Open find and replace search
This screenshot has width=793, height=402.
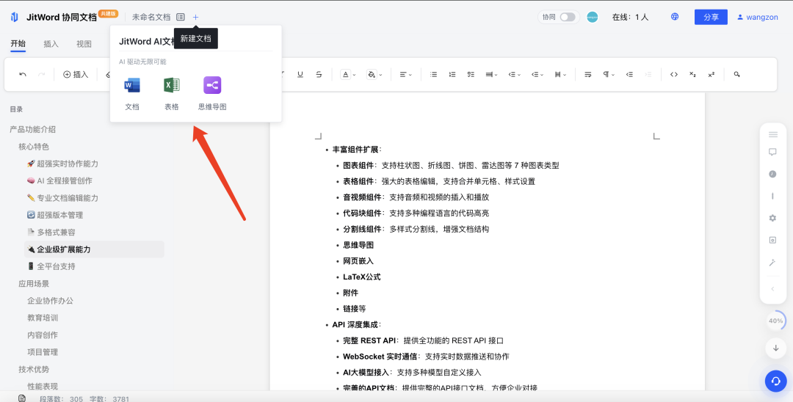(737, 74)
